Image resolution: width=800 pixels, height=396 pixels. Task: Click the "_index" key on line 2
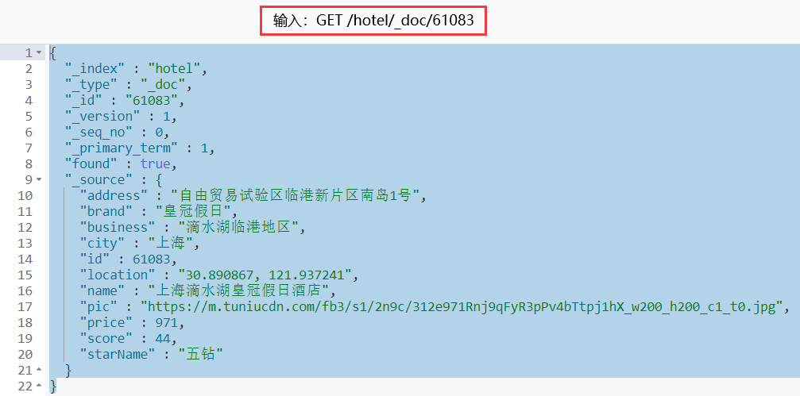coord(95,69)
